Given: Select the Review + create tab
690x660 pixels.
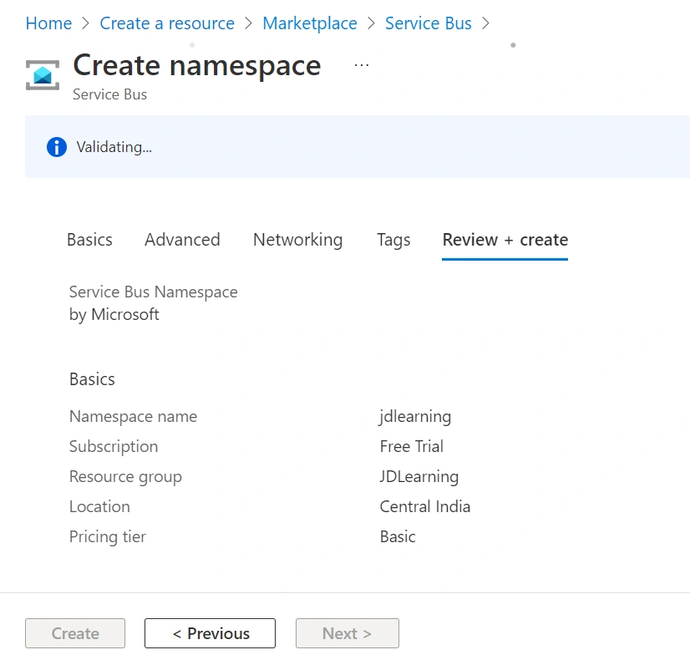Looking at the screenshot, I should click(x=505, y=240).
